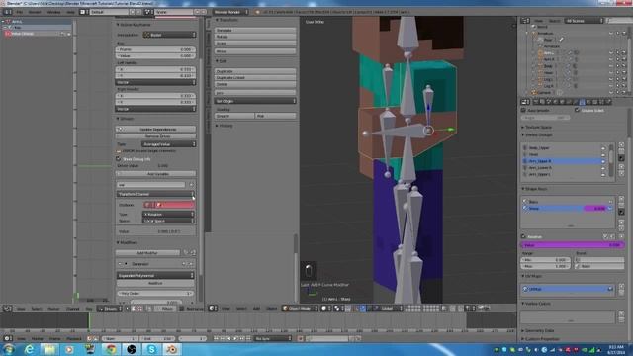Toggle Camera visibility in outliner
Screen dimensions: 633x356
point(611,92)
